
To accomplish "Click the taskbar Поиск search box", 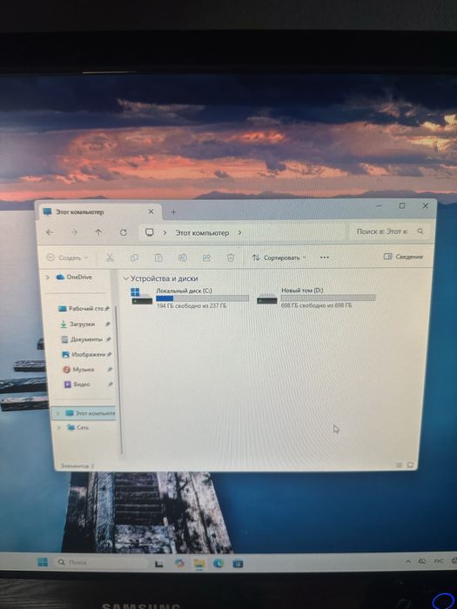I will [x=102, y=562].
